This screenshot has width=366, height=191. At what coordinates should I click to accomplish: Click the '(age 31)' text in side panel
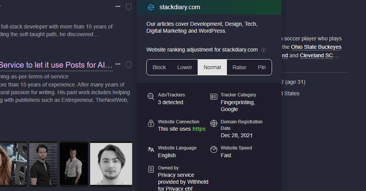pos(295,82)
